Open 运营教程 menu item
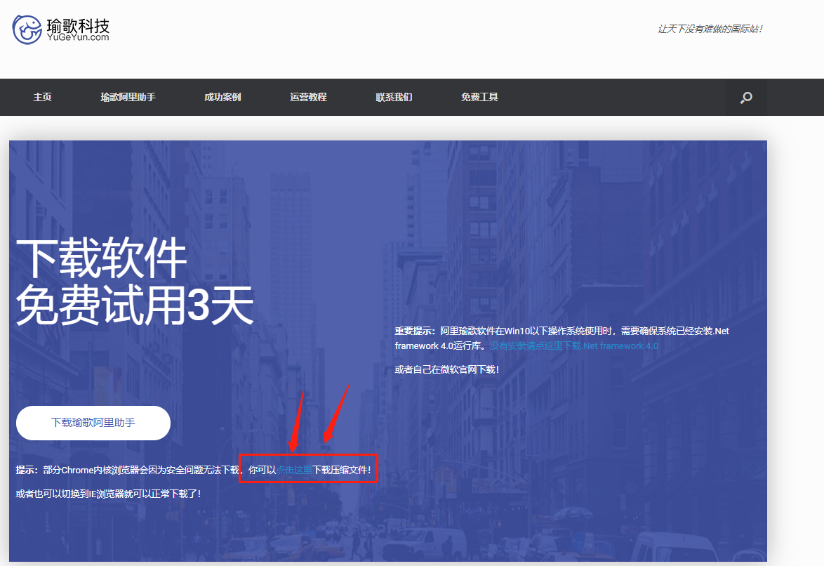Screen dimensions: 824x566 (309, 97)
